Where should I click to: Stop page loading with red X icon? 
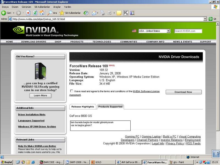[28, 13]
